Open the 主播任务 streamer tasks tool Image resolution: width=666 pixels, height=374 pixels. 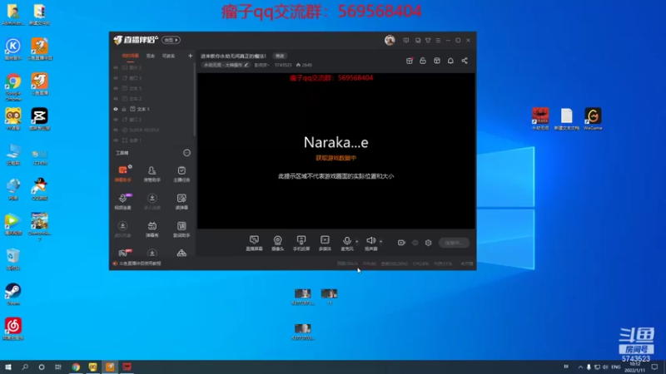coord(181,174)
